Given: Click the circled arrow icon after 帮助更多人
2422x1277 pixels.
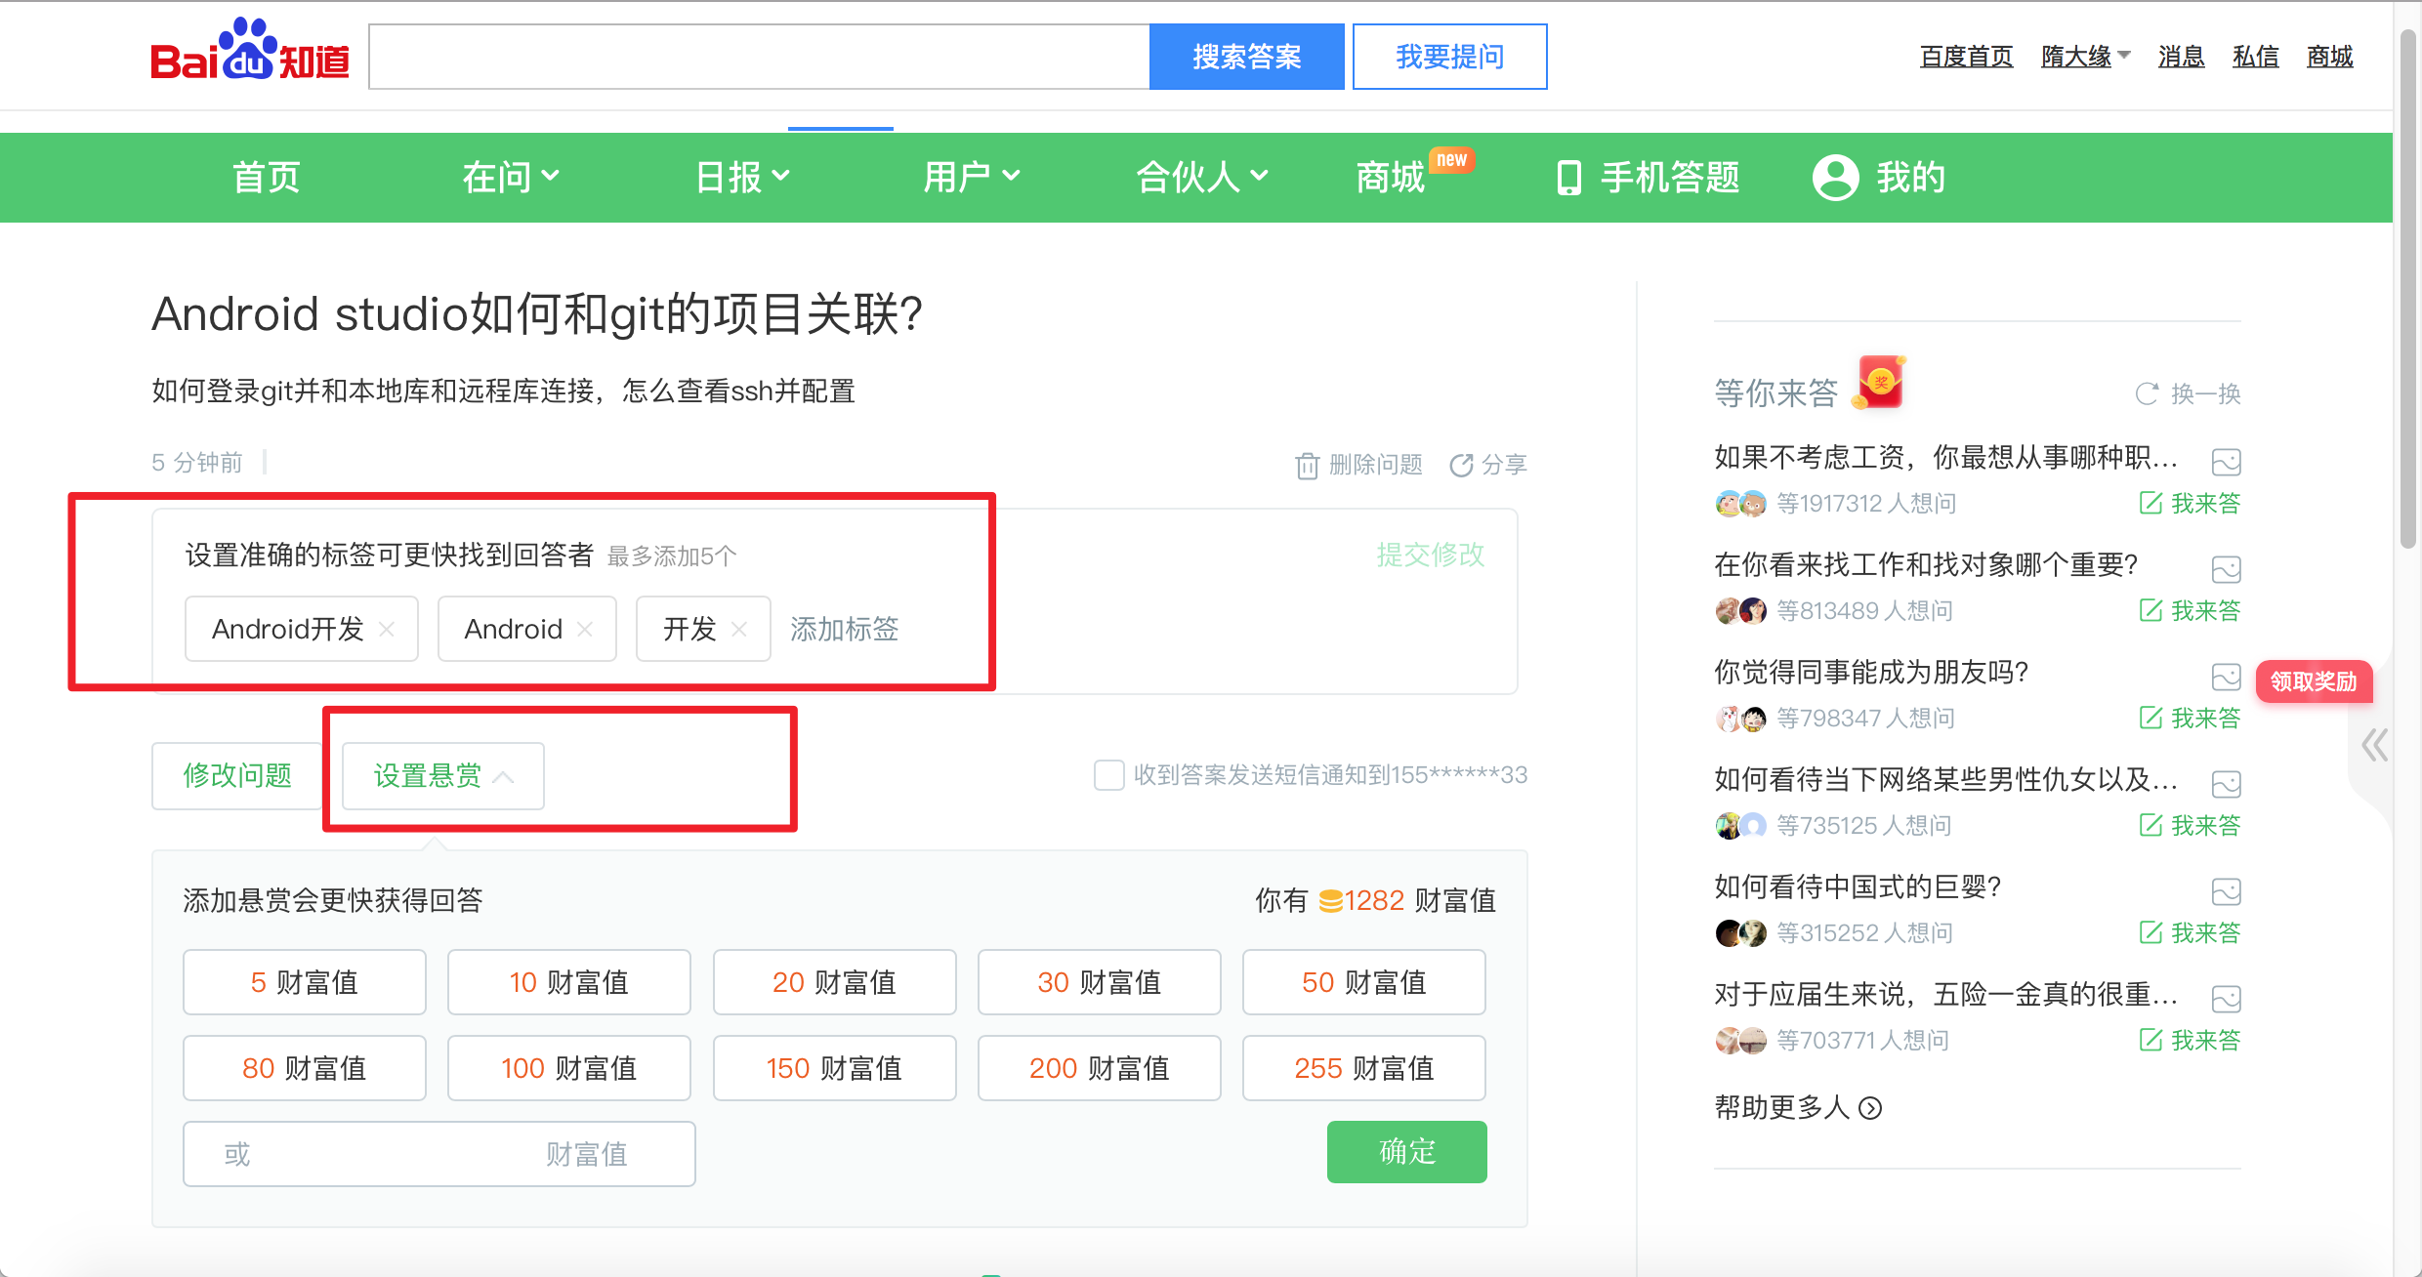Looking at the screenshot, I should [x=1870, y=1108].
